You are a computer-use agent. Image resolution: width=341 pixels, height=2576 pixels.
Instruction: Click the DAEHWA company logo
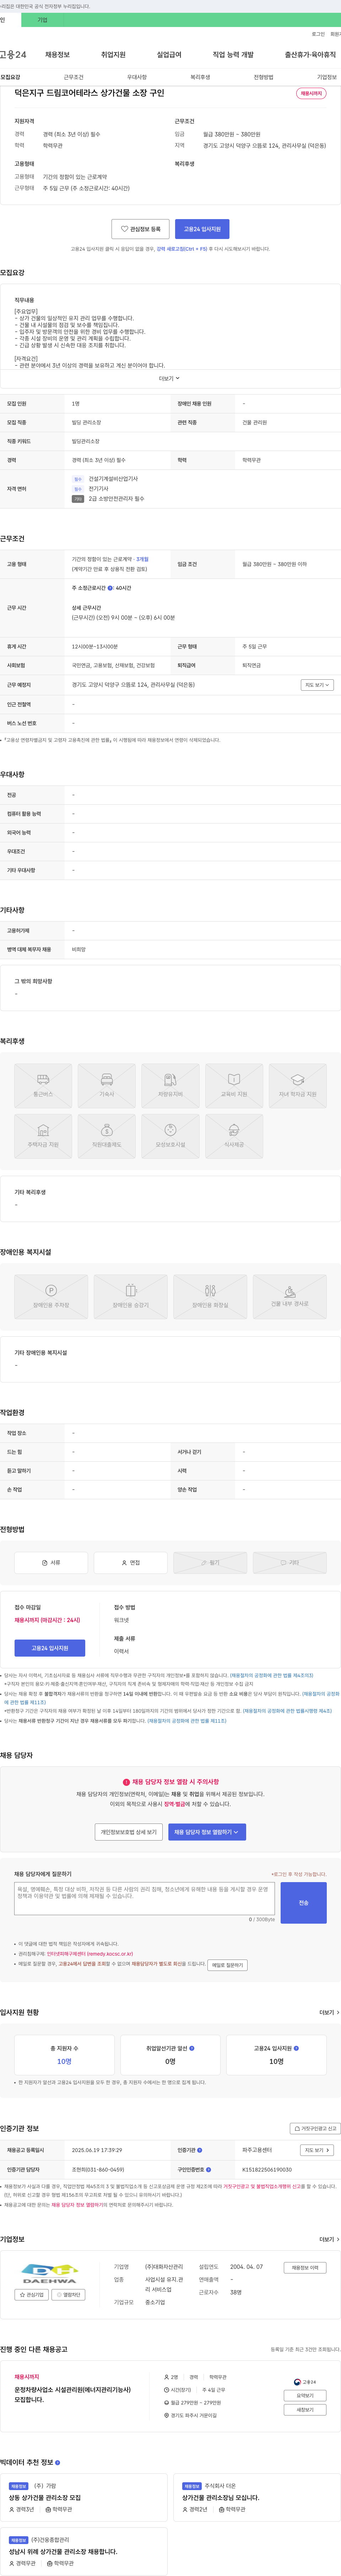click(50, 2275)
